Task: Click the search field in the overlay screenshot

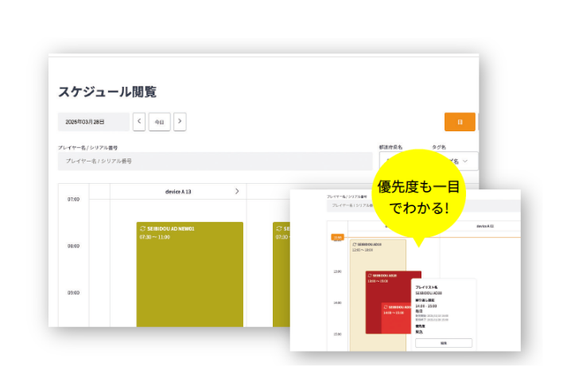Action: click(x=350, y=205)
